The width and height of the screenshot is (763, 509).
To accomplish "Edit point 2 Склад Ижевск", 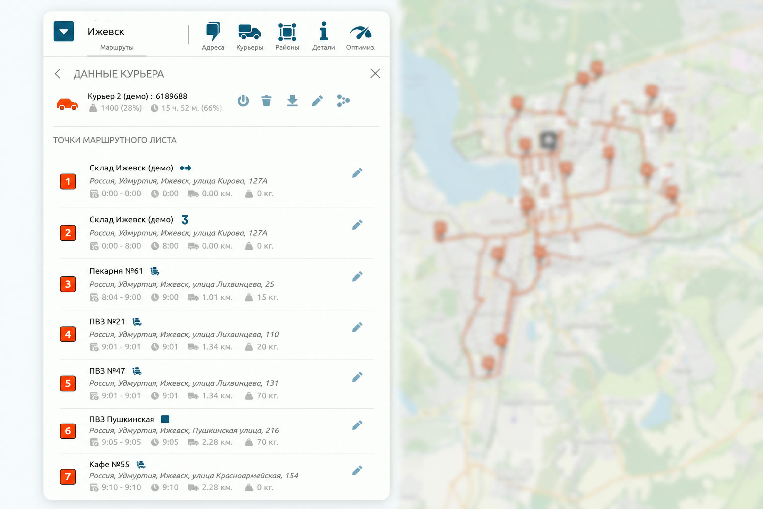I will [357, 225].
